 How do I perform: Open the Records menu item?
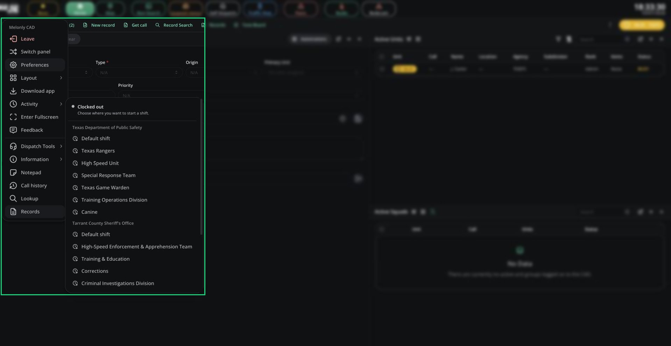click(x=35, y=212)
